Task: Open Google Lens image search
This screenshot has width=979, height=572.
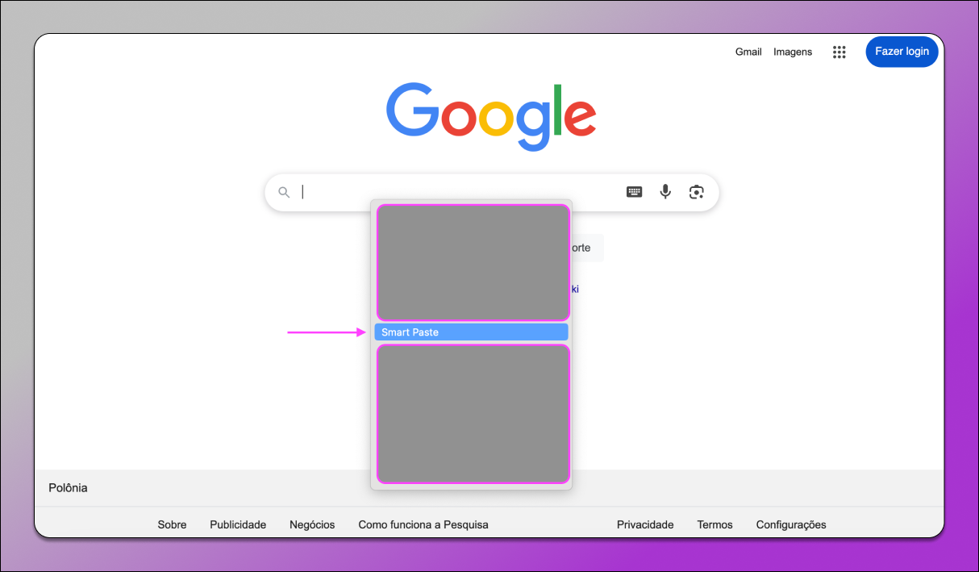Action: coord(697,192)
